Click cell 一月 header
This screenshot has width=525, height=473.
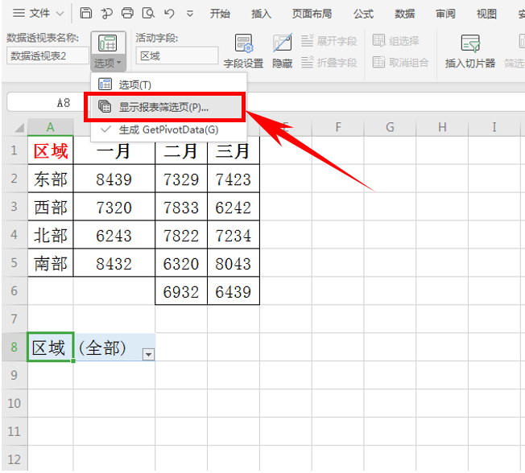point(114,150)
